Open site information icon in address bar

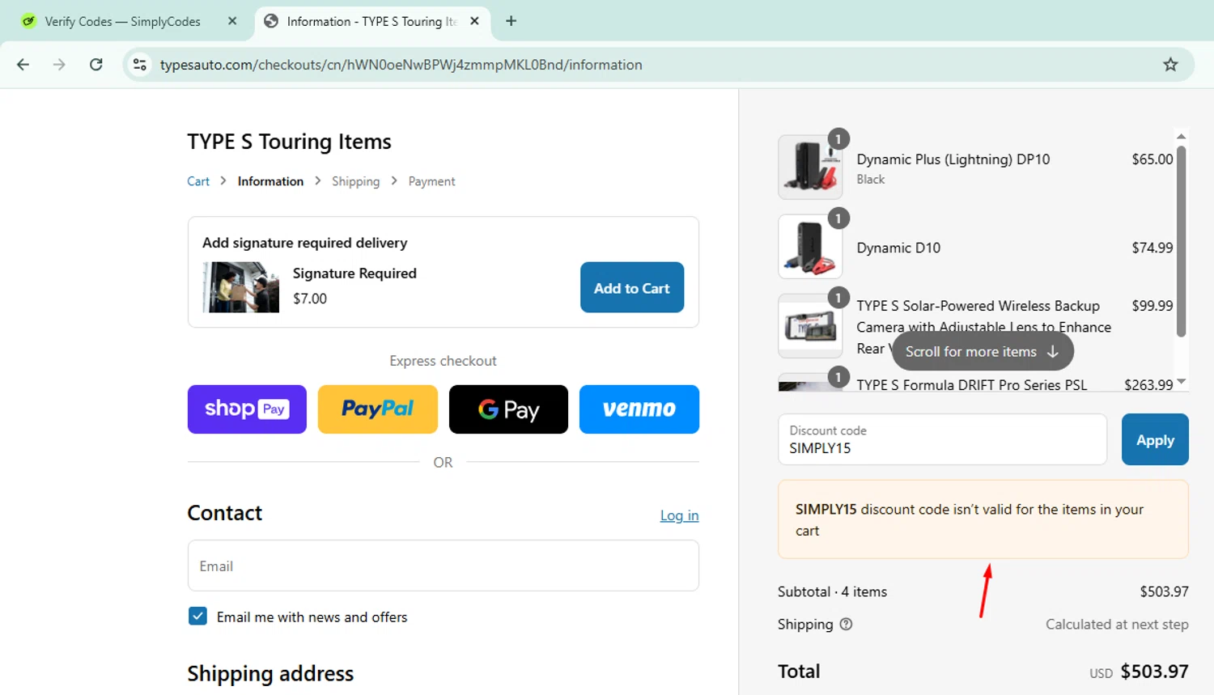[140, 65]
